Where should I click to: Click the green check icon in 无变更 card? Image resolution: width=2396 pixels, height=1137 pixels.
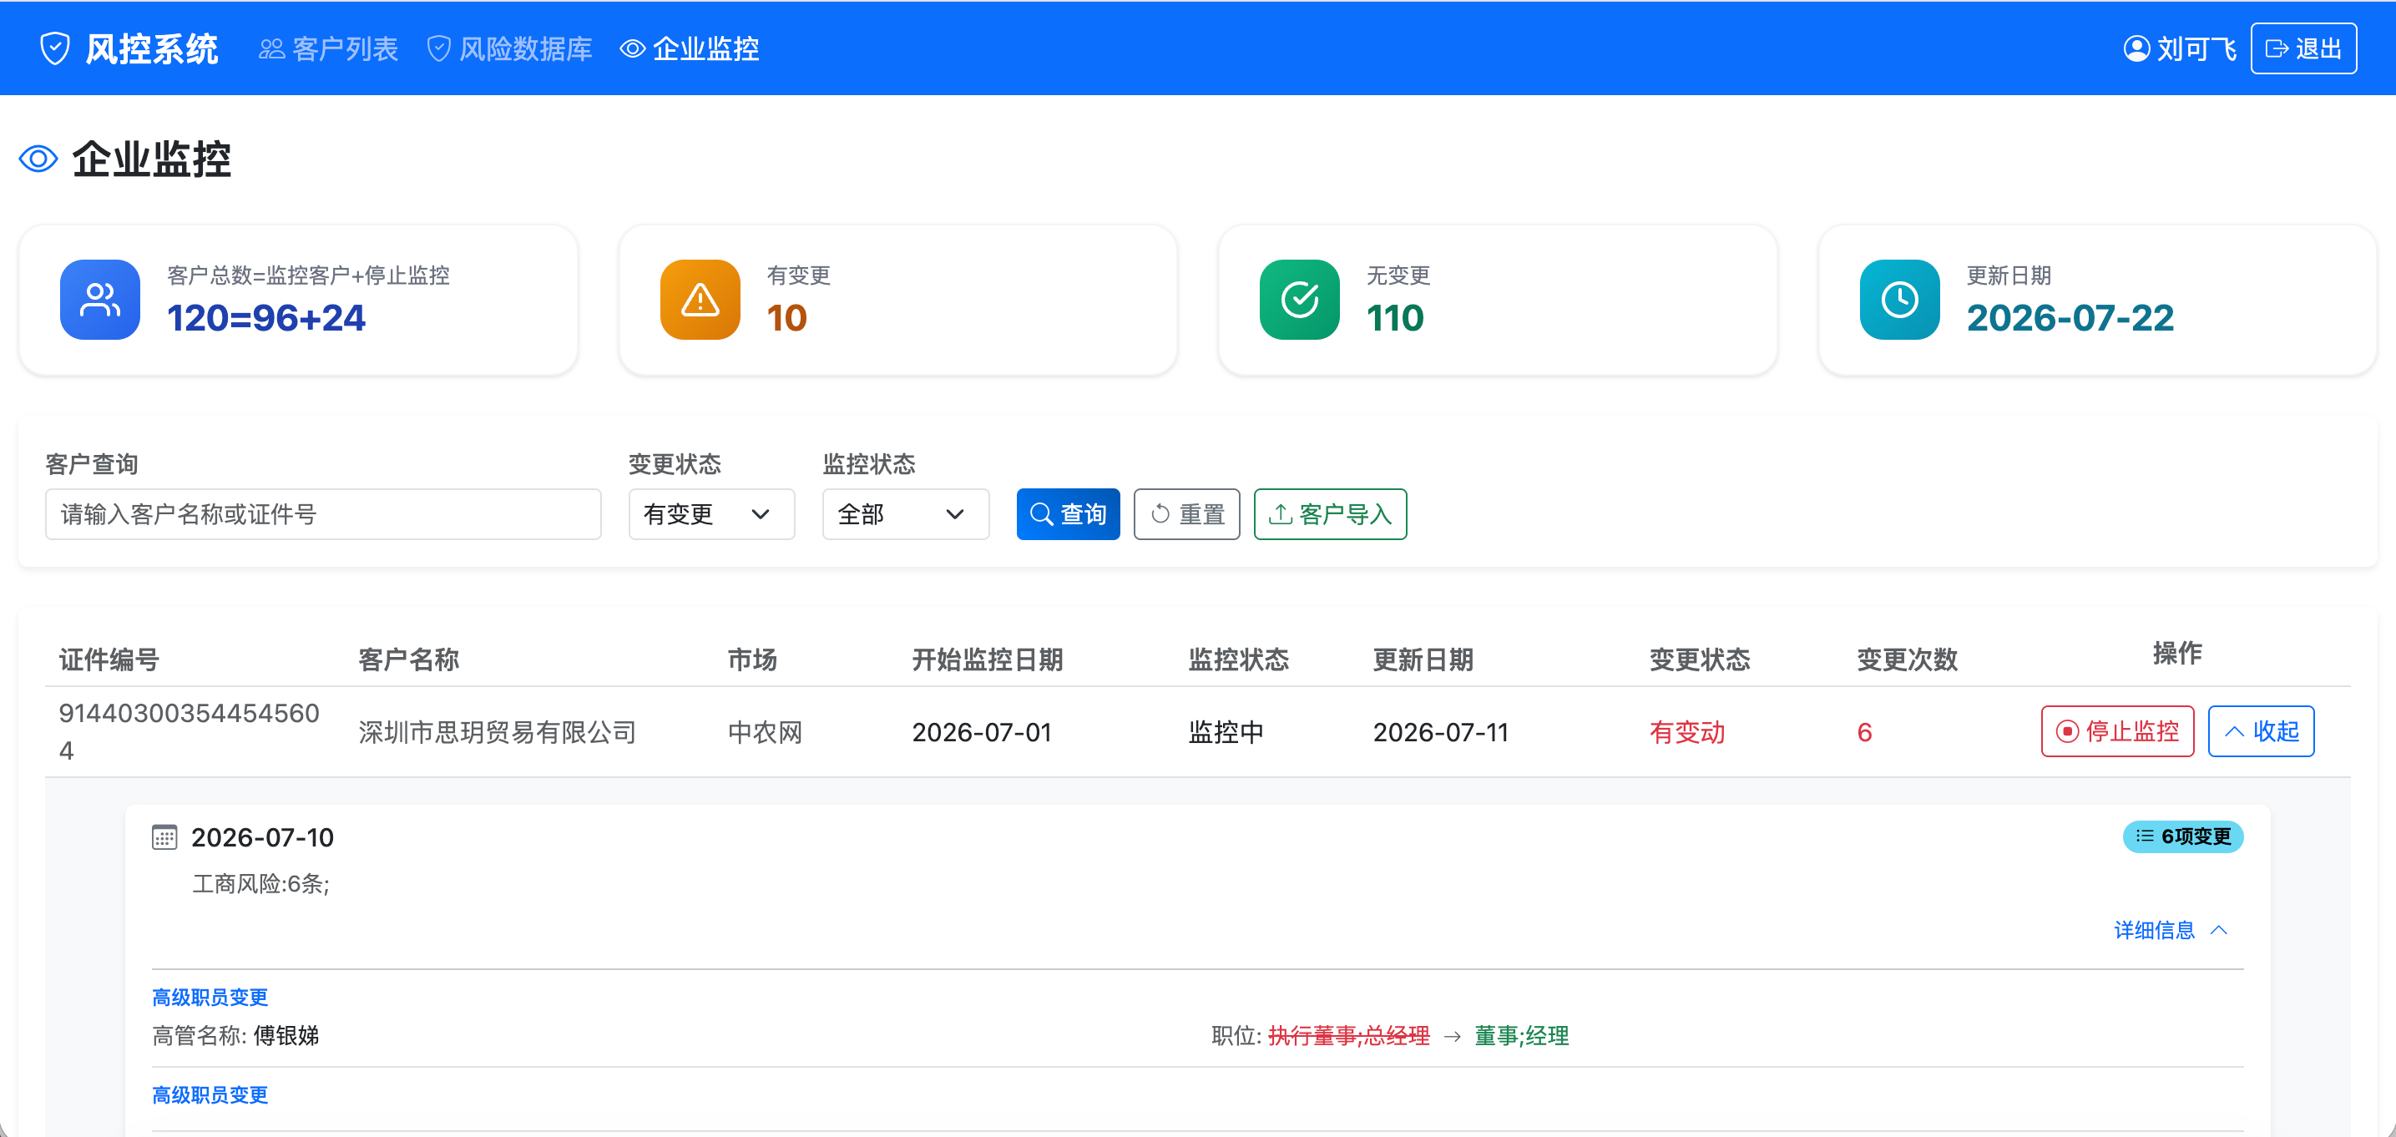point(1299,300)
